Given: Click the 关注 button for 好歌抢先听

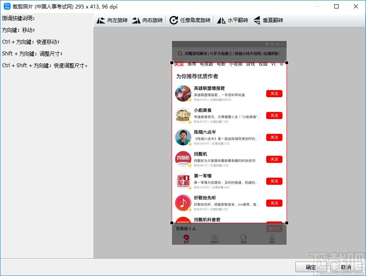Looking at the screenshot, I should [274, 203].
